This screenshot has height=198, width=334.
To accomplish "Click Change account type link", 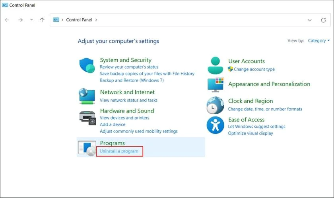I will (x=254, y=69).
